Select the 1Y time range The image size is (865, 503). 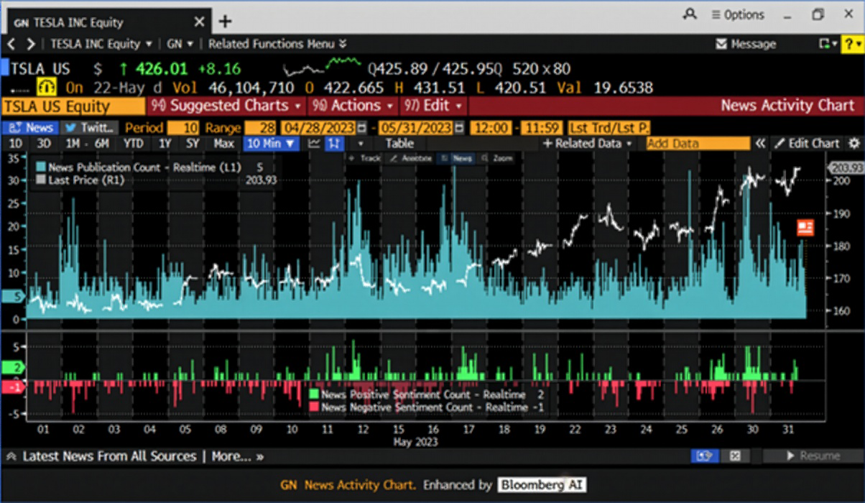click(165, 143)
